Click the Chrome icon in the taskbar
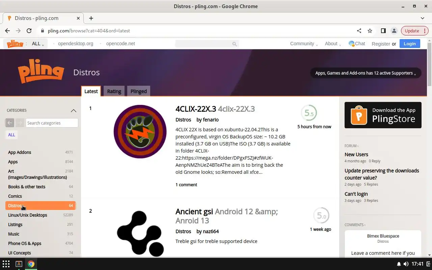The image size is (432, 270). pos(31,264)
